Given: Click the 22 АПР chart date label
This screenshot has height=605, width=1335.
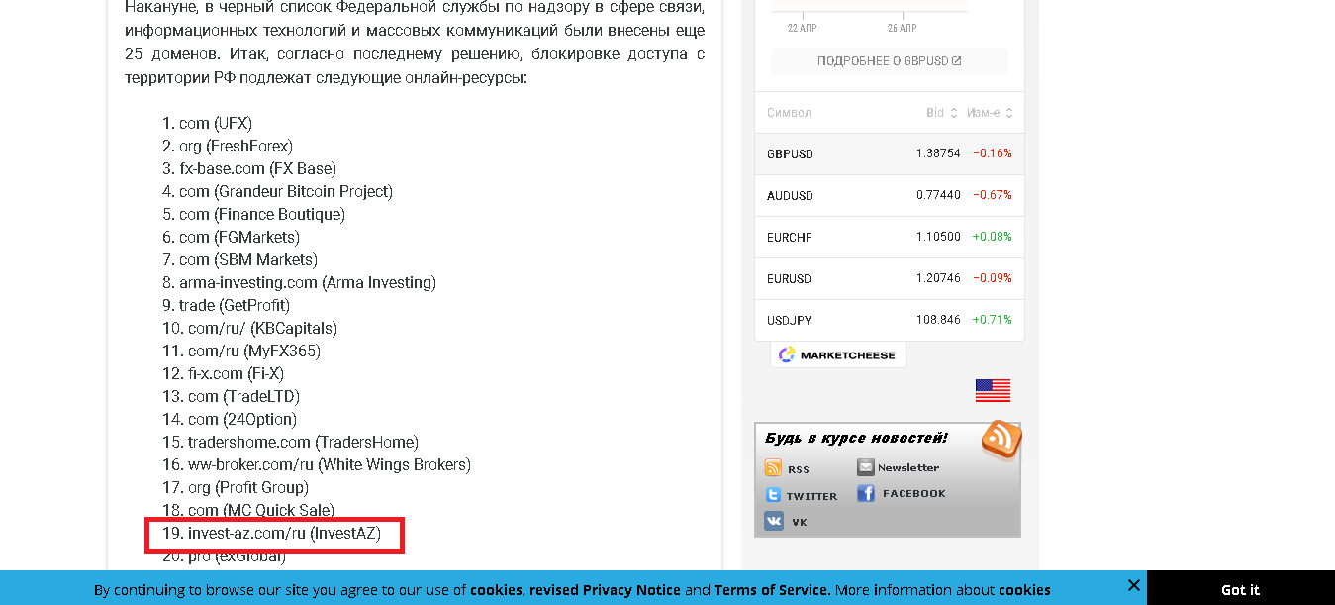Looking at the screenshot, I should pos(803,28).
